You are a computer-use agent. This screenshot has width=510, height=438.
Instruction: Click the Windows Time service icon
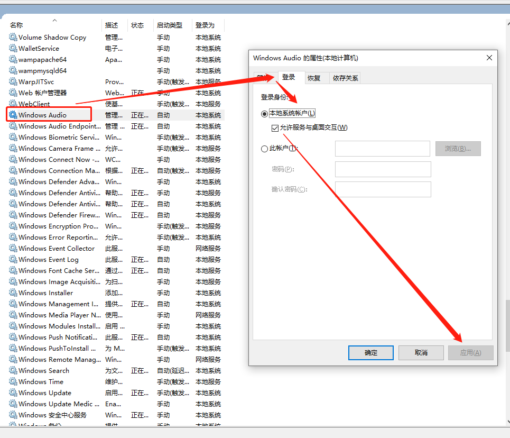tap(13, 381)
